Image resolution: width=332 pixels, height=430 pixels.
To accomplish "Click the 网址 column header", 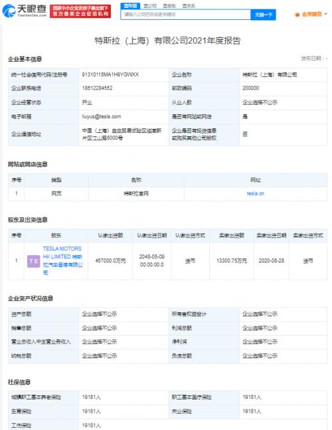I will tap(256, 180).
